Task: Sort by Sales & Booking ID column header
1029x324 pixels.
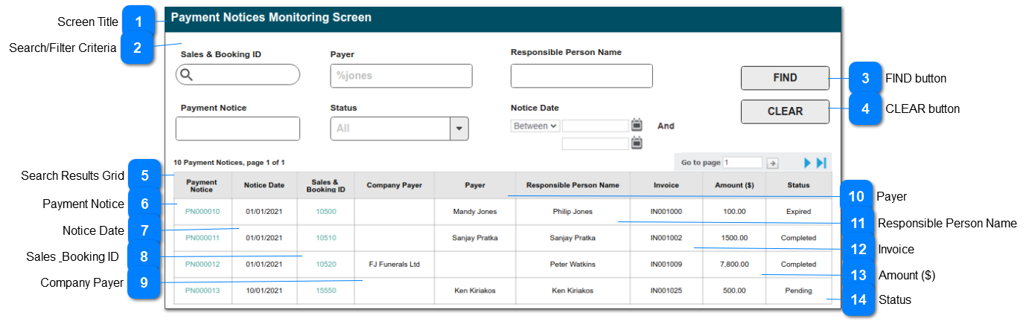Action: coord(326,185)
